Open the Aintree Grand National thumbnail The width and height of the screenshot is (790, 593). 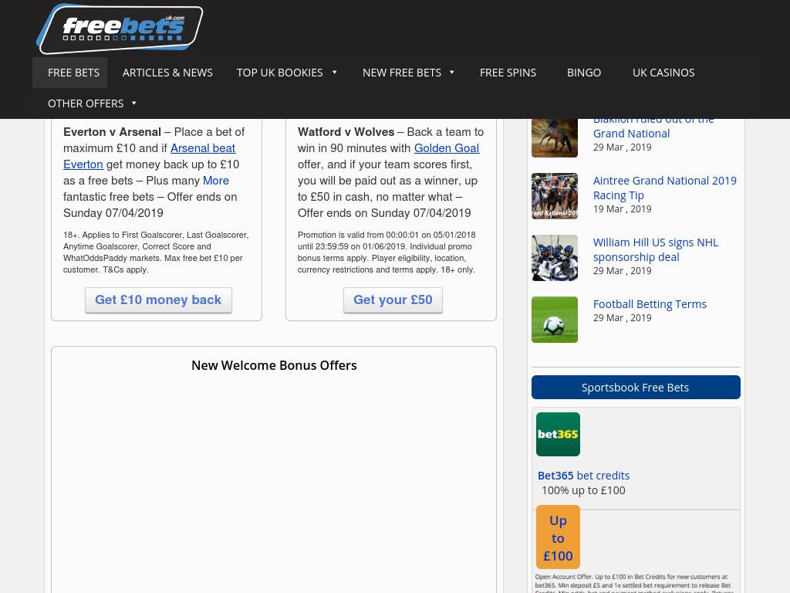tap(554, 196)
